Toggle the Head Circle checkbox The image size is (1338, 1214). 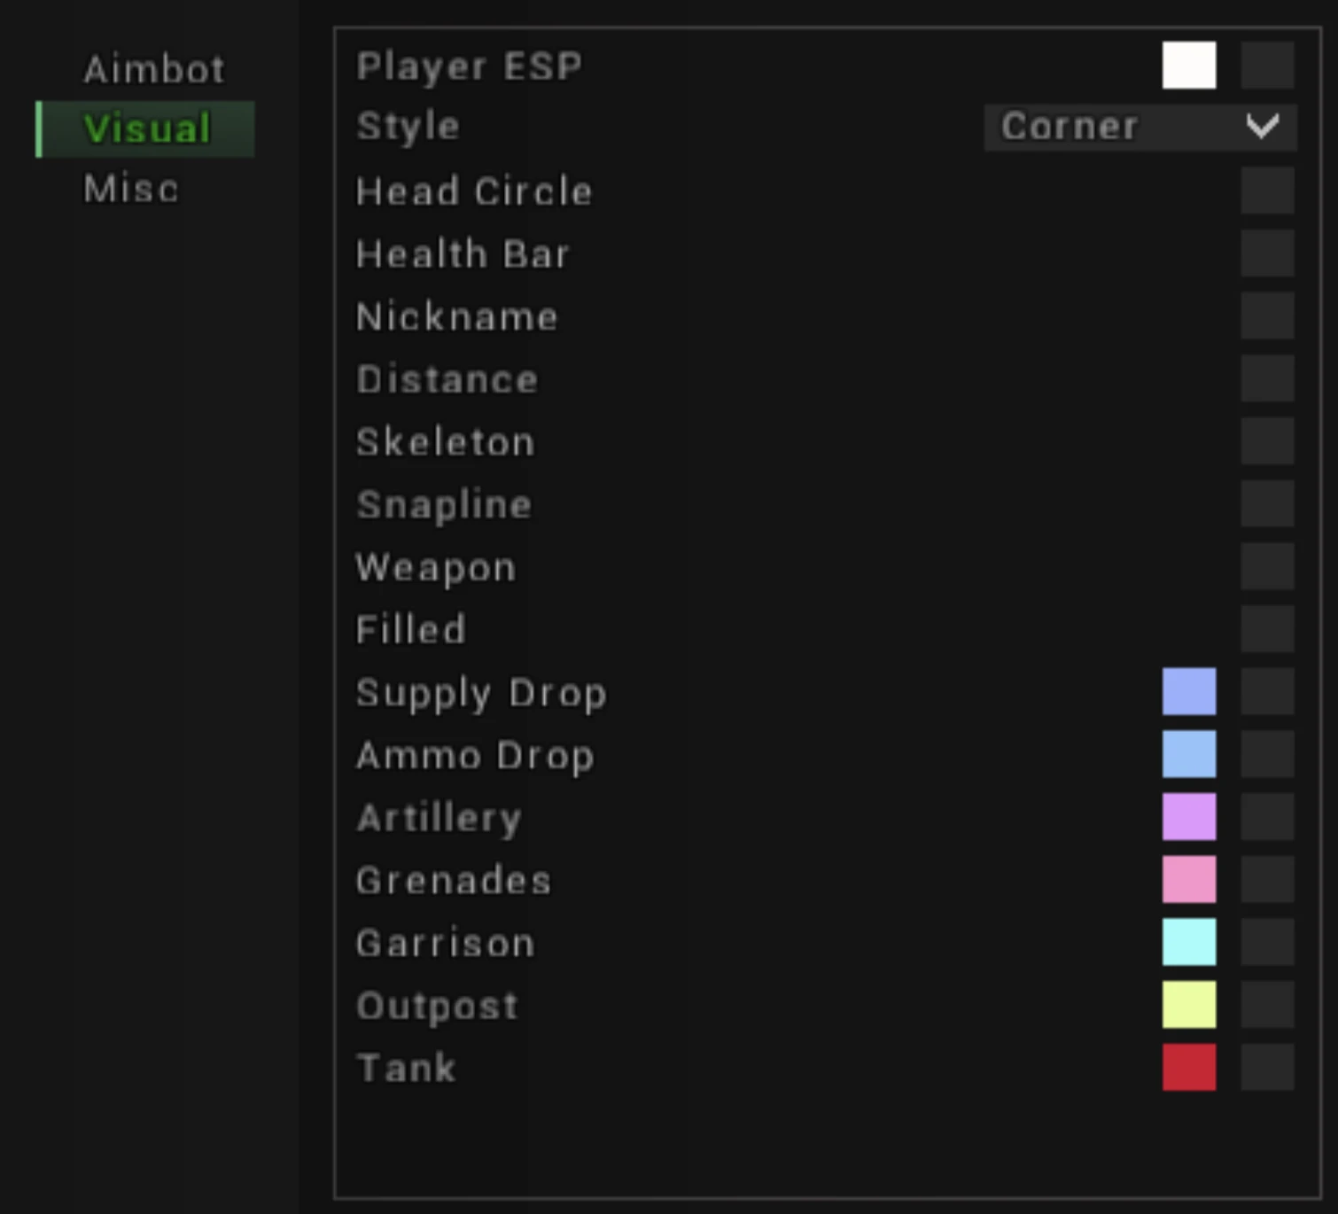[1267, 191]
